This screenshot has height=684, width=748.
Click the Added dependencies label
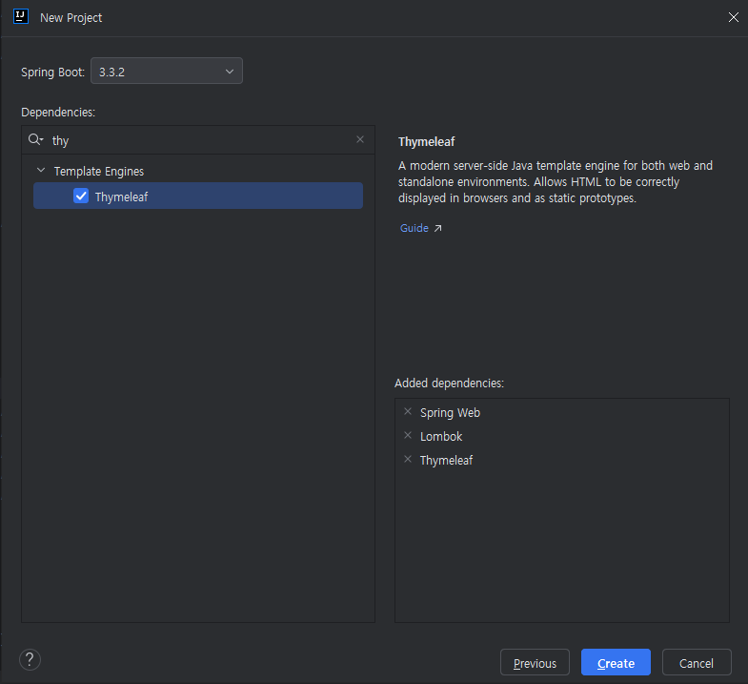point(449,383)
